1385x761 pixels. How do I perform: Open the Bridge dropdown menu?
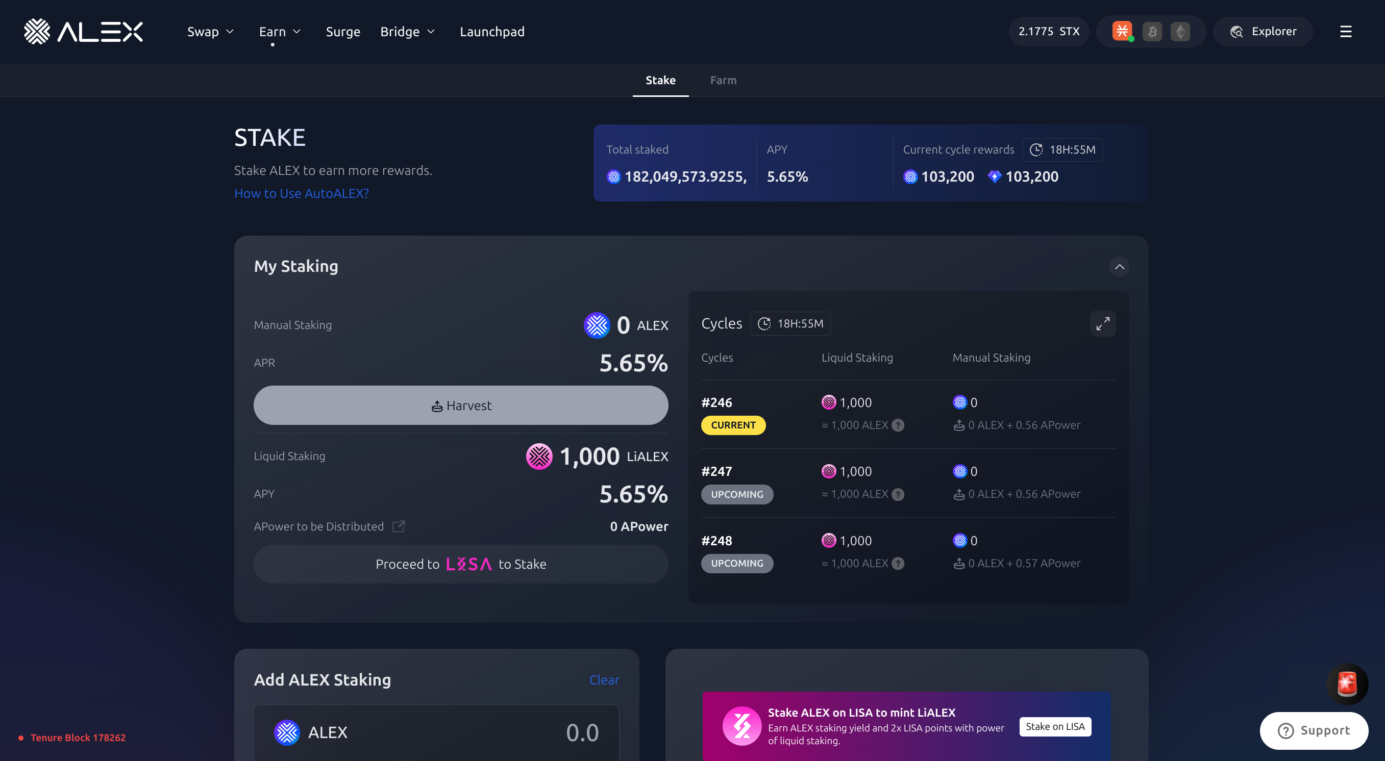coord(407,31)
